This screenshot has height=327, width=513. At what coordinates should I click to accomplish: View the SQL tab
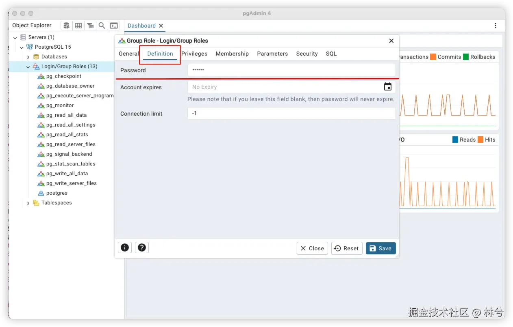click(x=331, y=54)
